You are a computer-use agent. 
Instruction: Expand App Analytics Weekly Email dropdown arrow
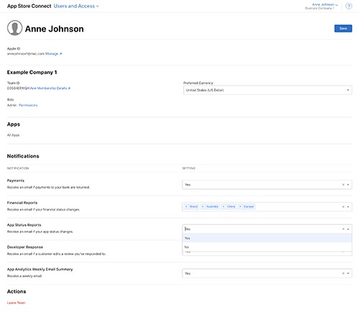click(348, 273)
